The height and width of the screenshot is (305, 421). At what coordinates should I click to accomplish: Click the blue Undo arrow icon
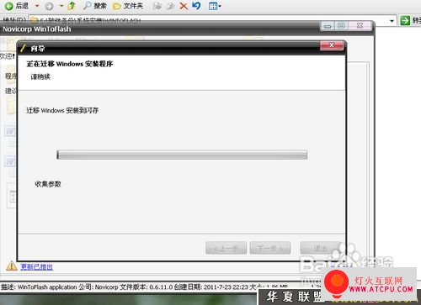pos(197,6)
